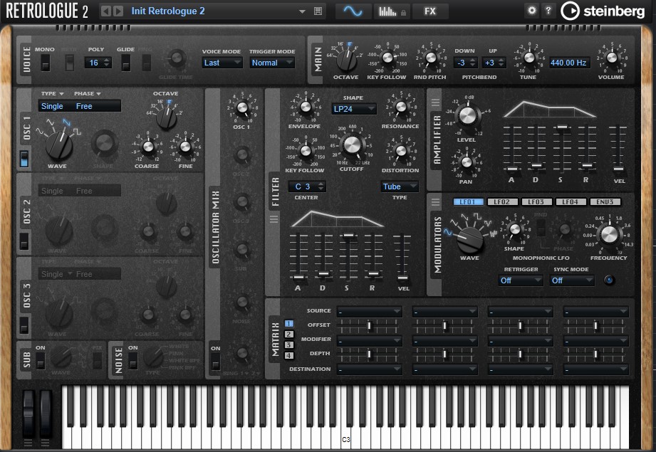Click the Poly voices stepper showing 16
Image resolution: width=656 pixels, height=452 pixels.
pos(98,63)
